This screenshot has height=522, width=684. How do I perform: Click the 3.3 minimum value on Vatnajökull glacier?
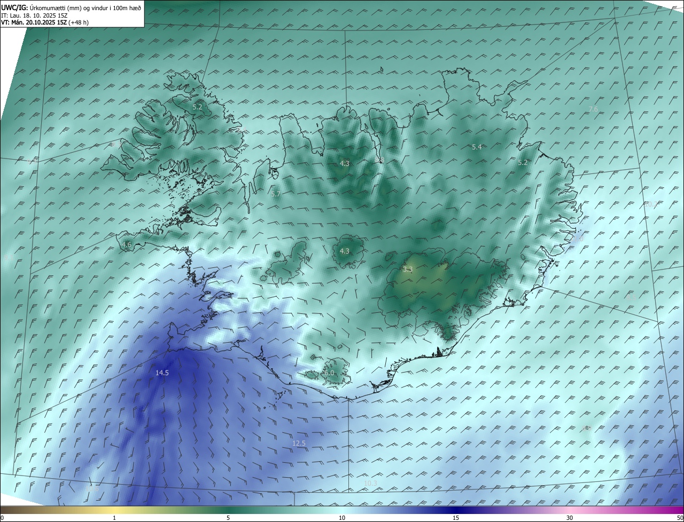[408, 270]
